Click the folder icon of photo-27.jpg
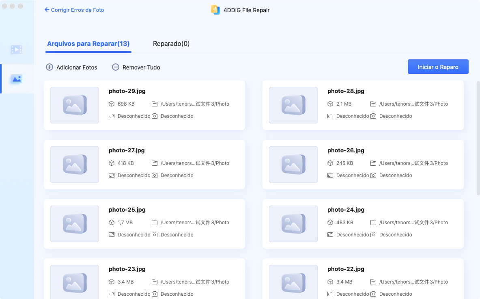Viewport: 480px width, 299px height. [x=155, y=163]
